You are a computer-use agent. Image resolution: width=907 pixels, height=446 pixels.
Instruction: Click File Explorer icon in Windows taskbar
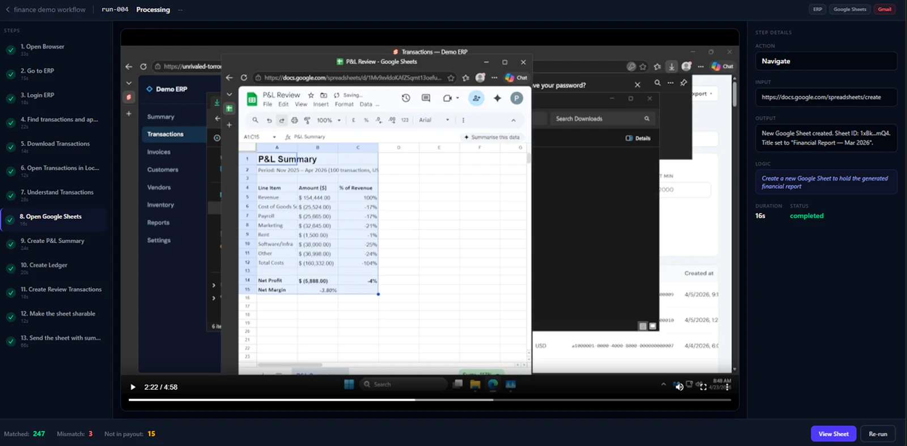475,384
